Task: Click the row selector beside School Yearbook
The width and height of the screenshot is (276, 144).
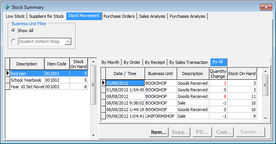Action: [x=8, y=80]
